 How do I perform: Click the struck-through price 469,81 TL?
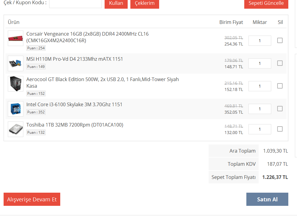pyautogui.click(x=234, y=106)
